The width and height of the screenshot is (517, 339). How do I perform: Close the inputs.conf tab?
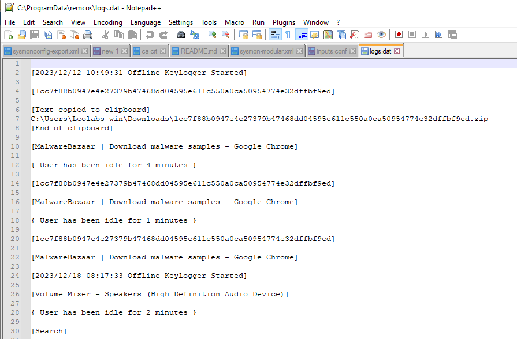[x=353, y=51]
